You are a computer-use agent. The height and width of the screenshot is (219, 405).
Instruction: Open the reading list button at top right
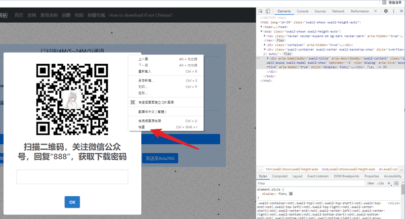[x=392, y=3]
